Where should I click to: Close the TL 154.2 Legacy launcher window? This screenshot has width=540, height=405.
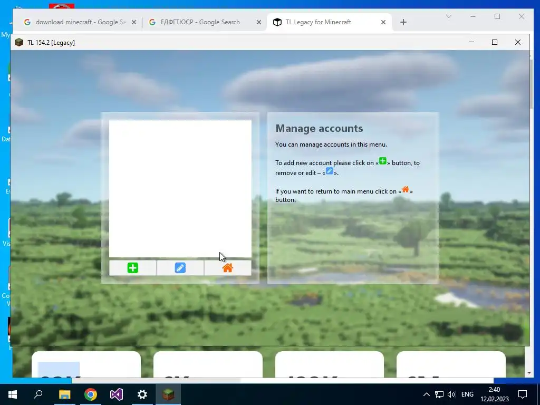coord(518,42)
